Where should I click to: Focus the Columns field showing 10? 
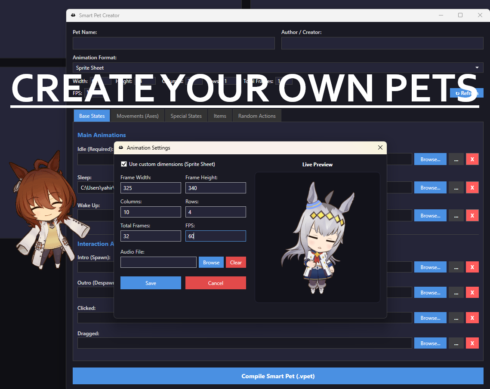pos(151,212)
